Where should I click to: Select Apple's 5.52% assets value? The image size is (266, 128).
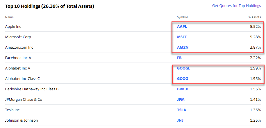(x=255, y=27)
